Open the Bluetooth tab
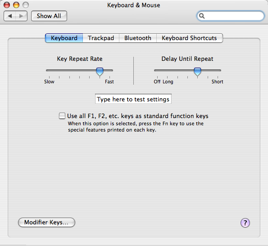Image resolution: width=268 pixels, height=246 pixels. (138, 38)
